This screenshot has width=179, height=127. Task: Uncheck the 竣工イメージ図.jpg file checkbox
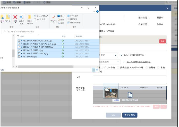click(x=19, y=57)
